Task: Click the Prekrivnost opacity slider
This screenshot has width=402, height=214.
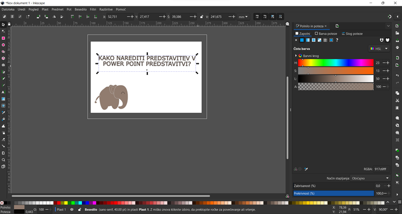Action: click(x=333, y=193)
